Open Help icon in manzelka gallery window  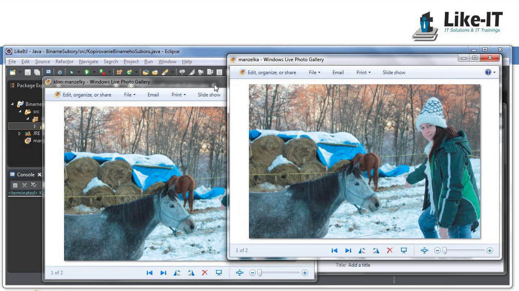[x=488, y=72]
